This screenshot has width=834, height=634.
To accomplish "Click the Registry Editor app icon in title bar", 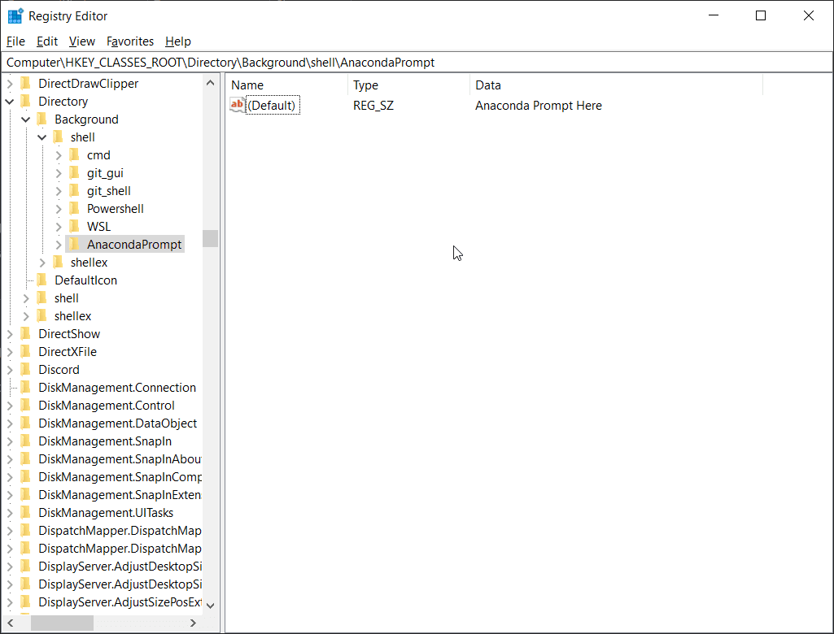I will tap(15, 15).
